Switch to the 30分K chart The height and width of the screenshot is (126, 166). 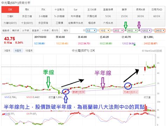140,16
